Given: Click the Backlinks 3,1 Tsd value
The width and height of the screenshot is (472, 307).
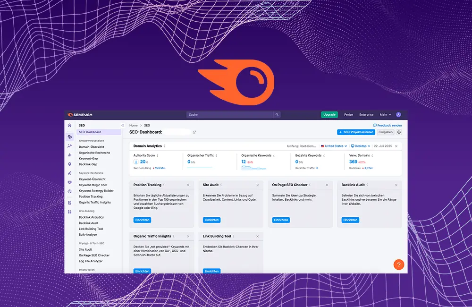Looking at the screenshot, I should (x=368, y=168).
